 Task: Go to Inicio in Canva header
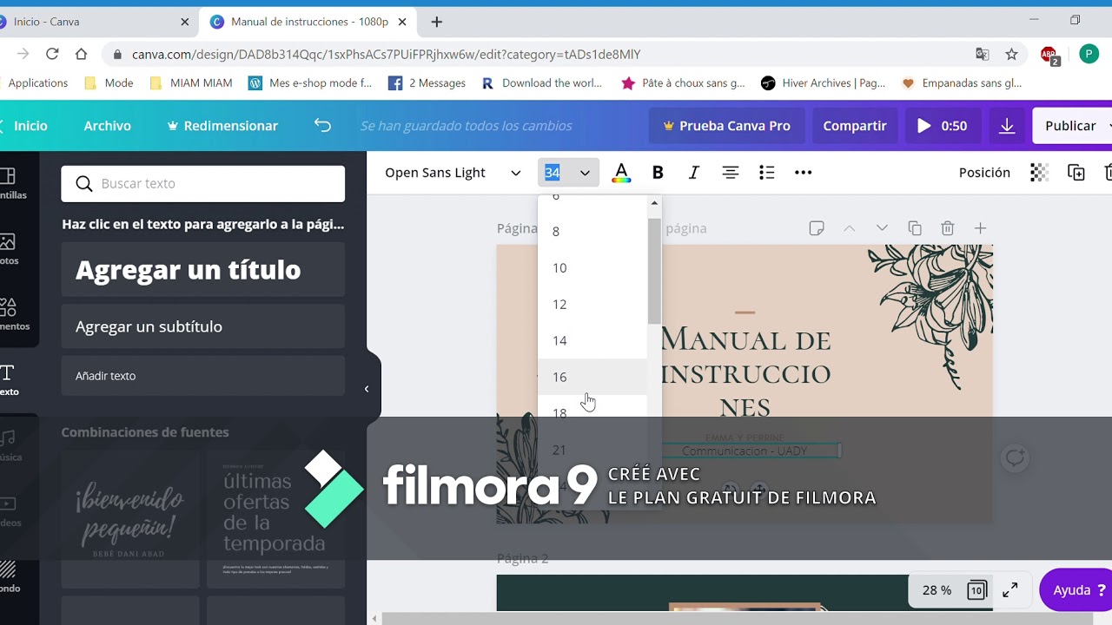[x=25, y=126]
